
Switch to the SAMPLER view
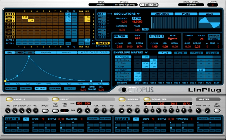pyautogui.click(x=103, y=46)
